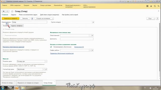Select Розничный магазин radio option
The image size is (161, 90).
4,35
